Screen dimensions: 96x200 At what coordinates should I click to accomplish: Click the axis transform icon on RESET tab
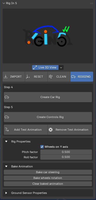pos(28,77)
